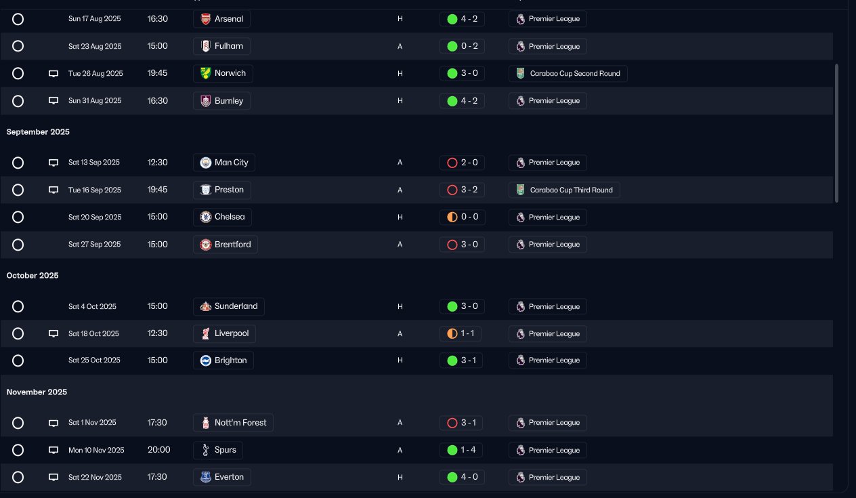Select the radio circle for Sunderland fixture
Image resolution: width=856 pixels, height=498 pixels.
click(18, 306)
